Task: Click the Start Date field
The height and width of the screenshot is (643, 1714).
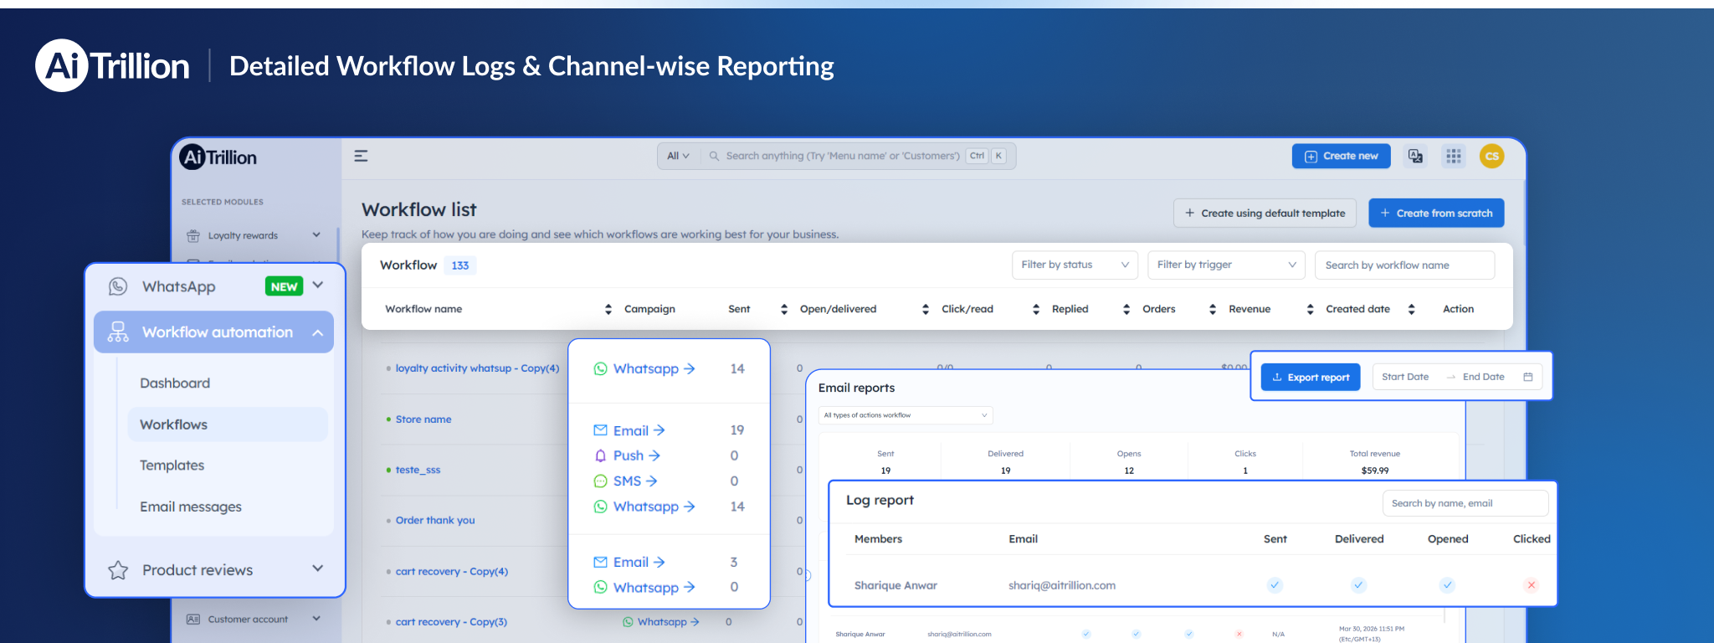Action: (x=1405, y=377)
